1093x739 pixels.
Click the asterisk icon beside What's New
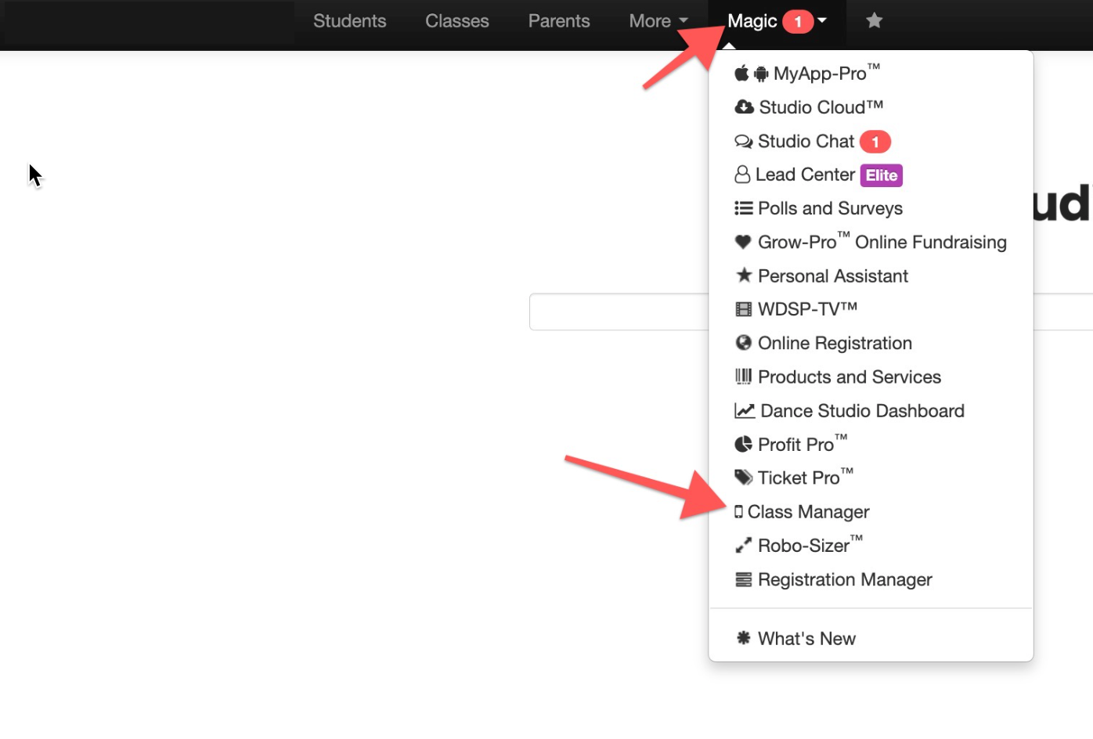point(744,638)
